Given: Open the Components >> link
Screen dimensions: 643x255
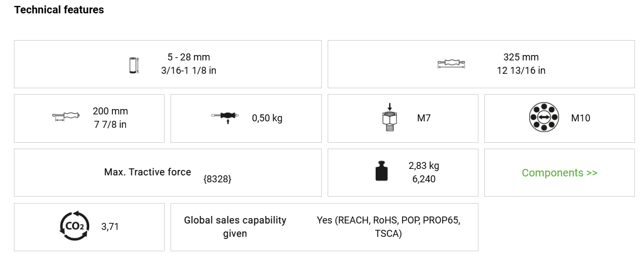Looking at the screenshot, I should [560, 173].
